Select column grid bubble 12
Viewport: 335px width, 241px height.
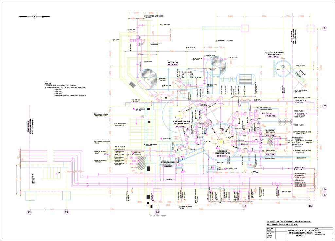tap(29, 212)
